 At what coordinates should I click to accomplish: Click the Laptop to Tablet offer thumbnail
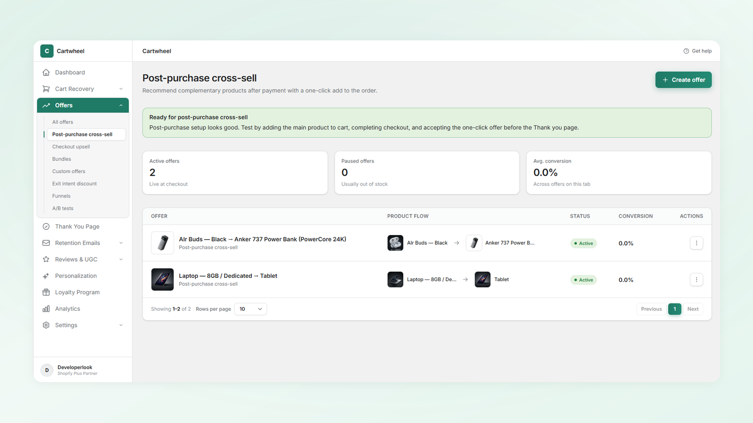(x=162, y=280)
